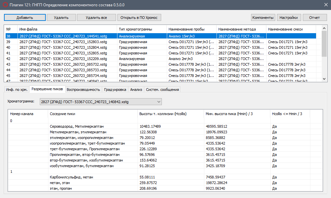Click the Добавить button
331x198 pixels.
(25, 18)
